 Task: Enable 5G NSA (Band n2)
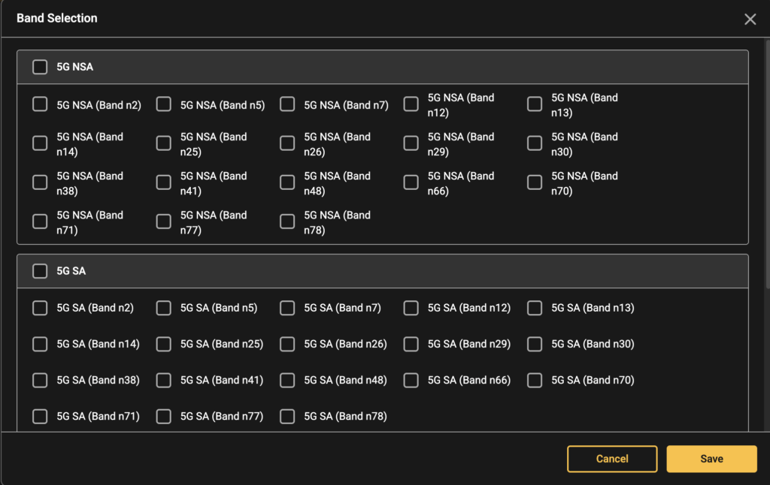[40, 104]
